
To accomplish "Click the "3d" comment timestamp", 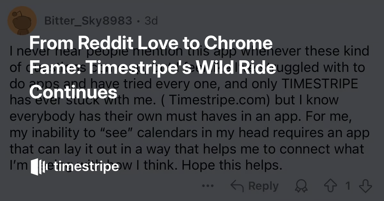I will (x=151, y=21).
